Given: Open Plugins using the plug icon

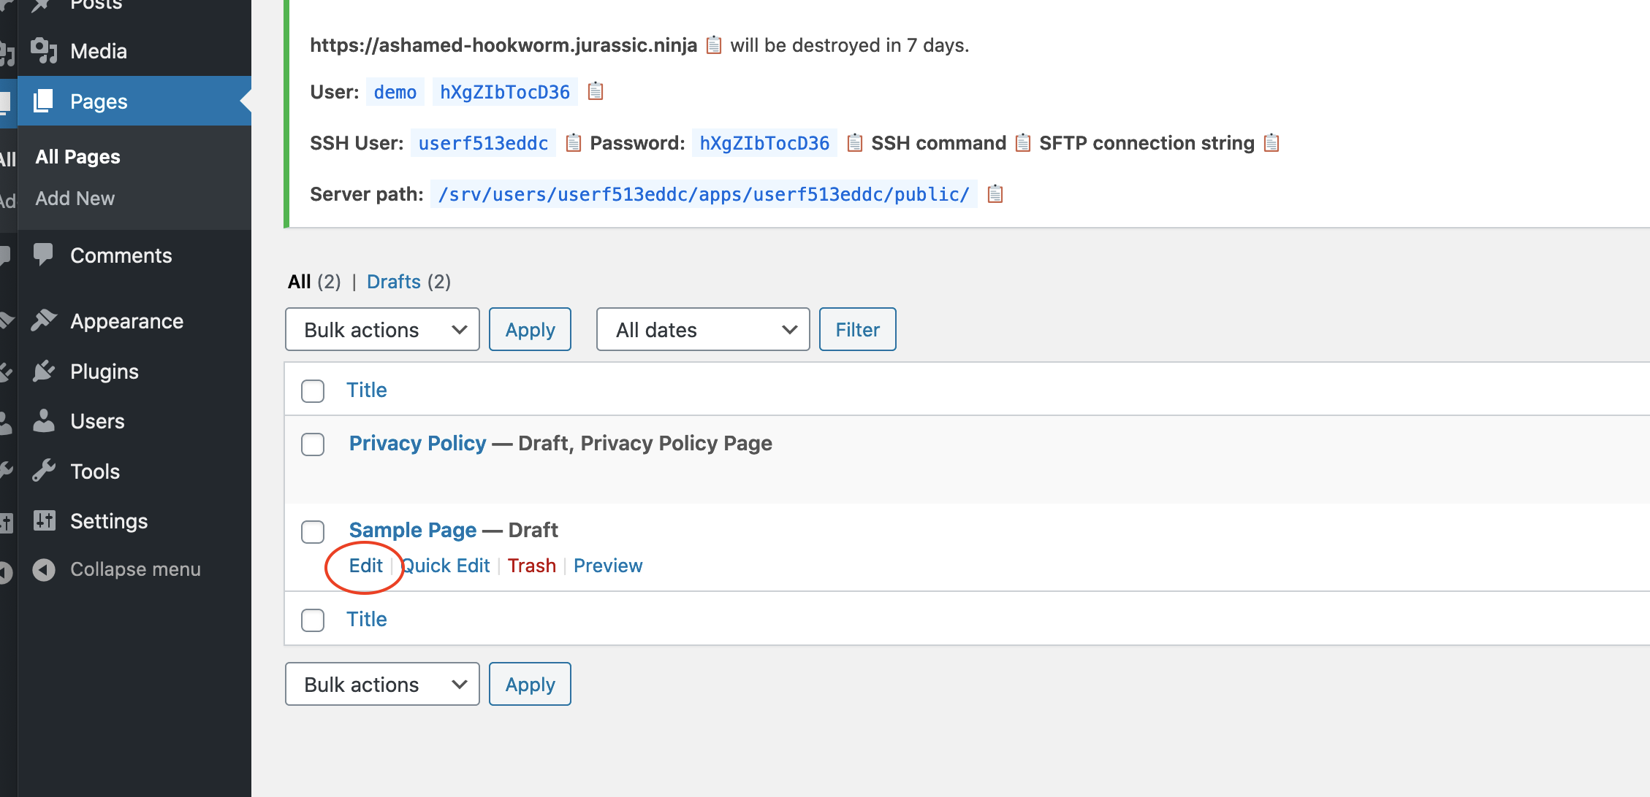Looking at the screenshot, I should pyautogui.click(x=45, y=371).
